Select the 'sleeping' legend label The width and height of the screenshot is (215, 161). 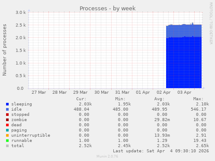pyautogui.click(x=22, y=104)
